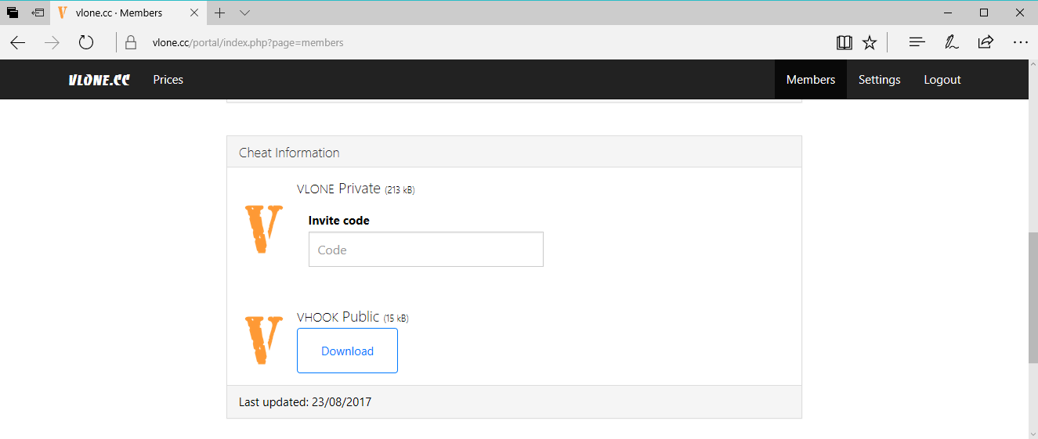The image size is (1038, 439).
Task: Click the browser Back arrow
Action: [18, 43]
